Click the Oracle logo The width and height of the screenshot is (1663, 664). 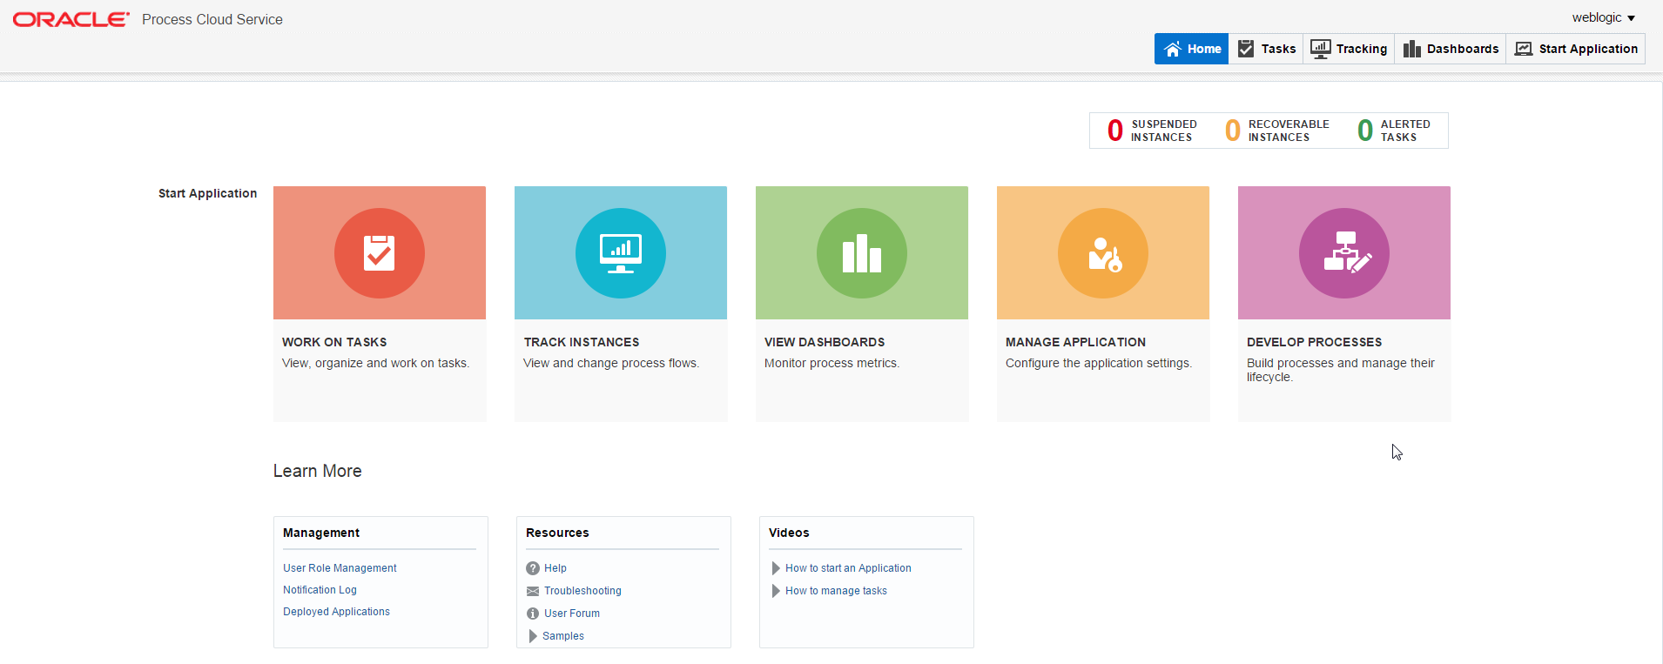click(x=71, y=19)
